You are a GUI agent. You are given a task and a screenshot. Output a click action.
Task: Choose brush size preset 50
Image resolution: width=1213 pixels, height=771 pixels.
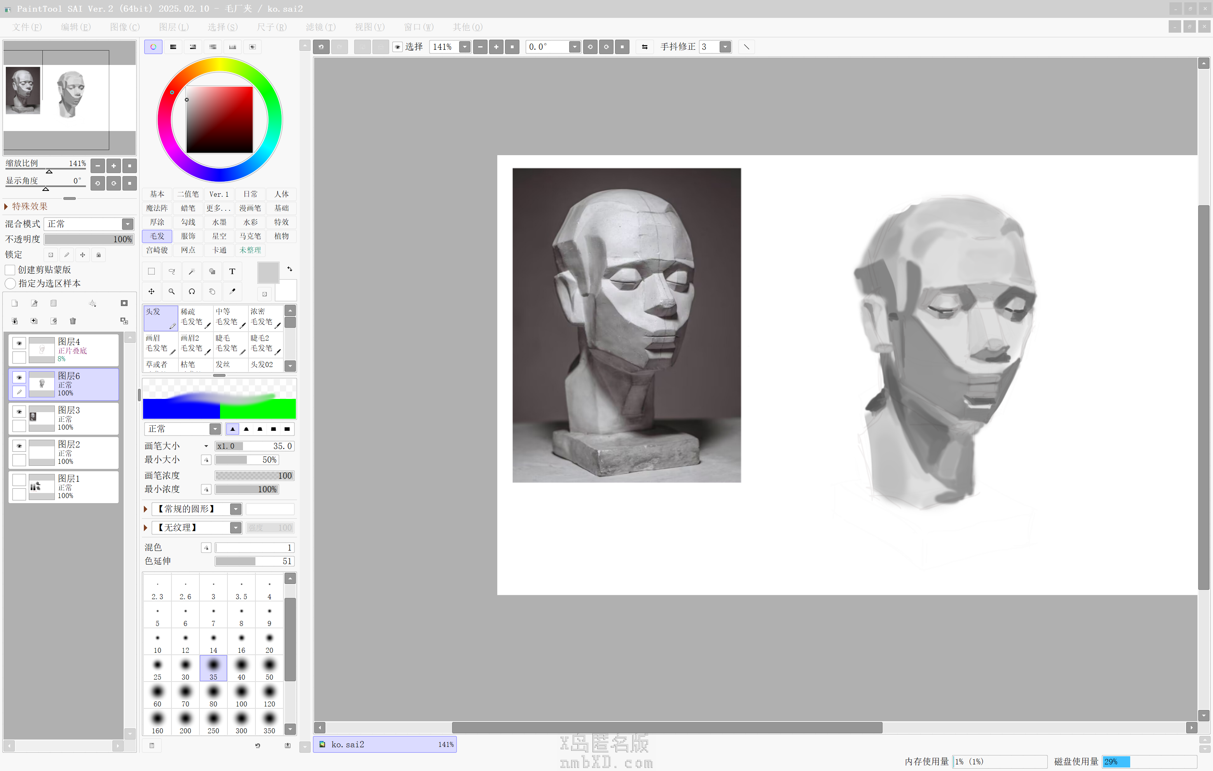[269, 668]
